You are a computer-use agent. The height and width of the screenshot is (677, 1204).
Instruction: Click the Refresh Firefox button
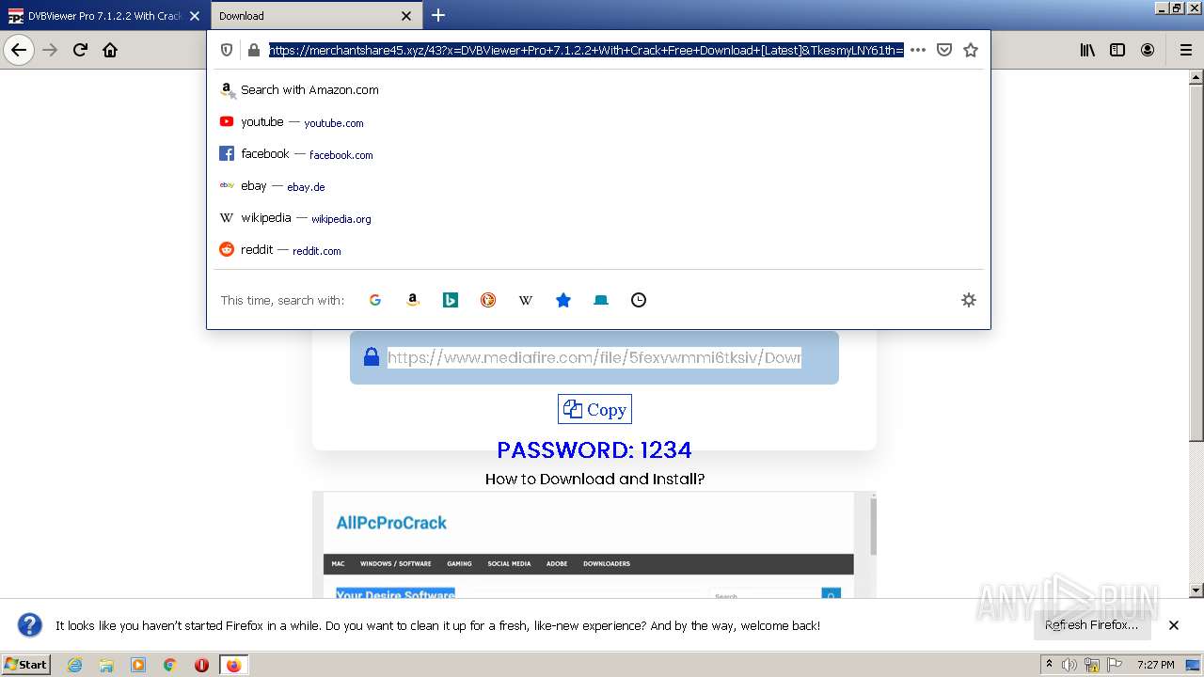[1092, 625]
